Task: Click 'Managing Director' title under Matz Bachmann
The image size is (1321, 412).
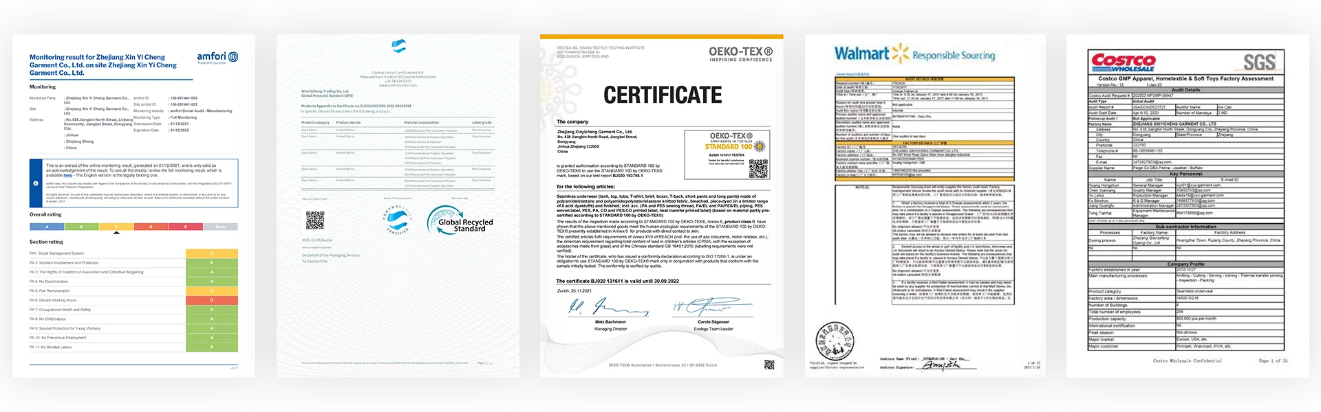Action: (610, 329)
